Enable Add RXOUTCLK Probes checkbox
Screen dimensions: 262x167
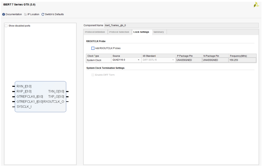[x=93, y=48]
